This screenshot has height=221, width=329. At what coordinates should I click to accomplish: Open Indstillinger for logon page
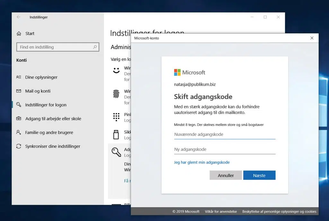point(46,105)
